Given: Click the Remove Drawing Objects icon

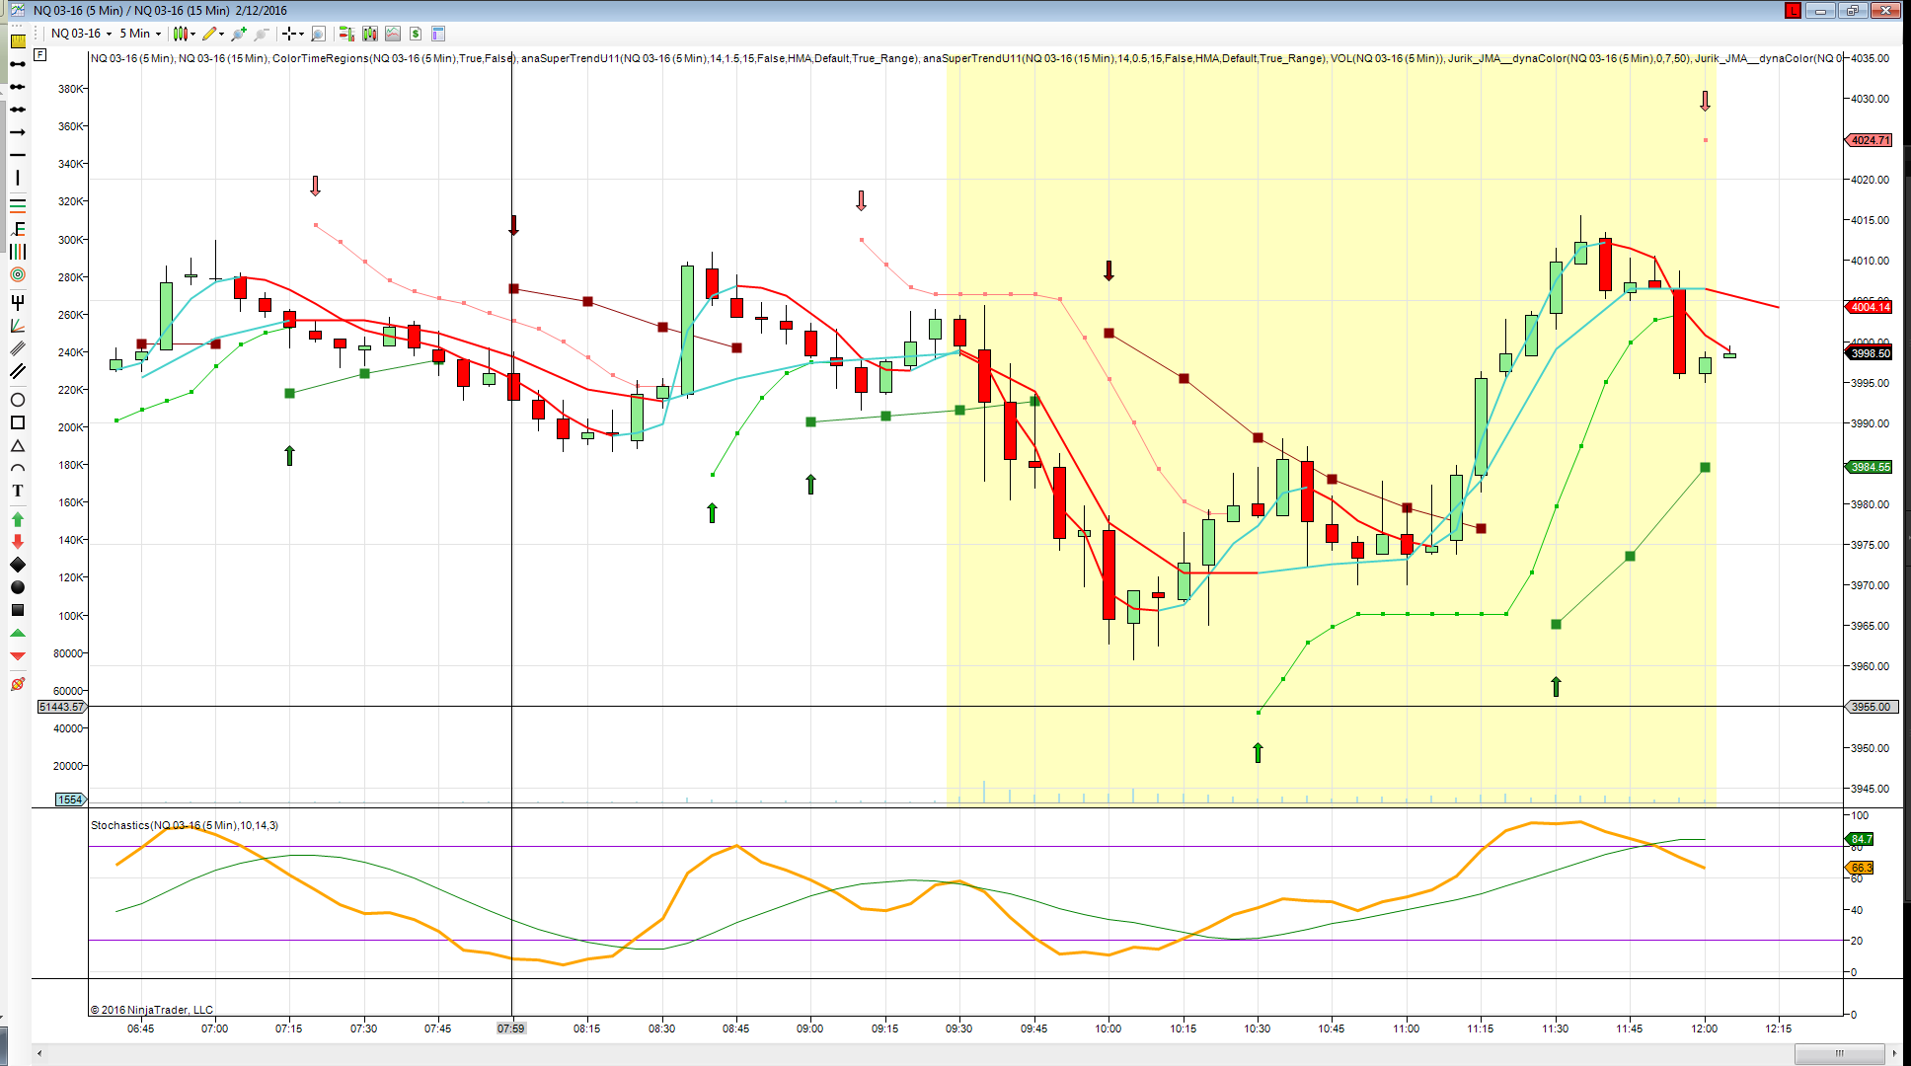Looking at the screenshot, I should [x=18, y=684].
